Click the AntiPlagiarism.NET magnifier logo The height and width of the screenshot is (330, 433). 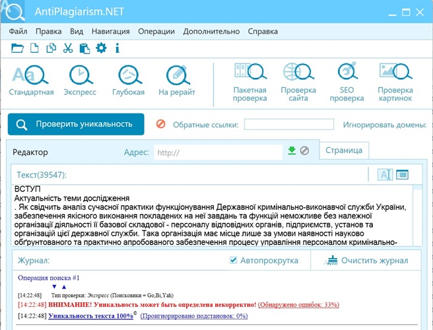[13, 12]
